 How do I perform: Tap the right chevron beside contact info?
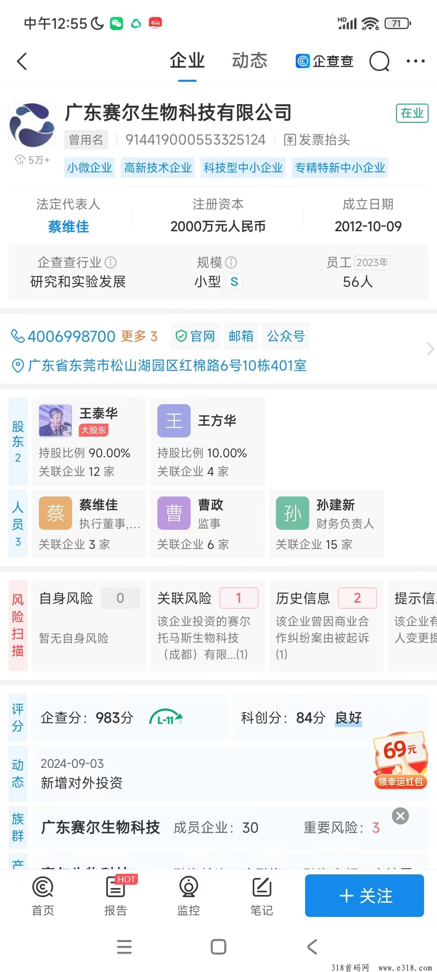(430, 349)
